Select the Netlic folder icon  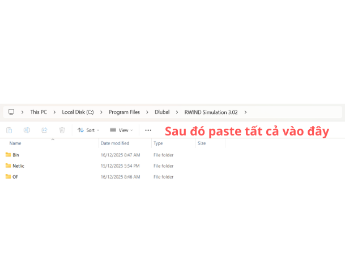click(x=8, y=166)
